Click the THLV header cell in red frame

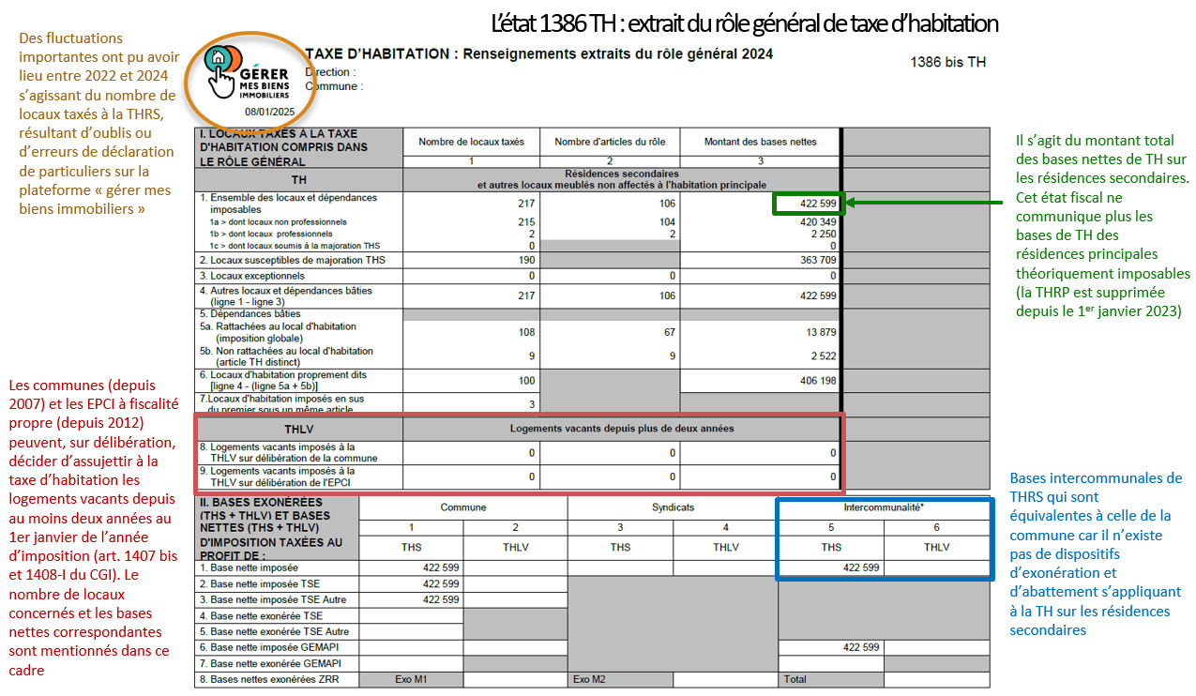pos(298,429)
